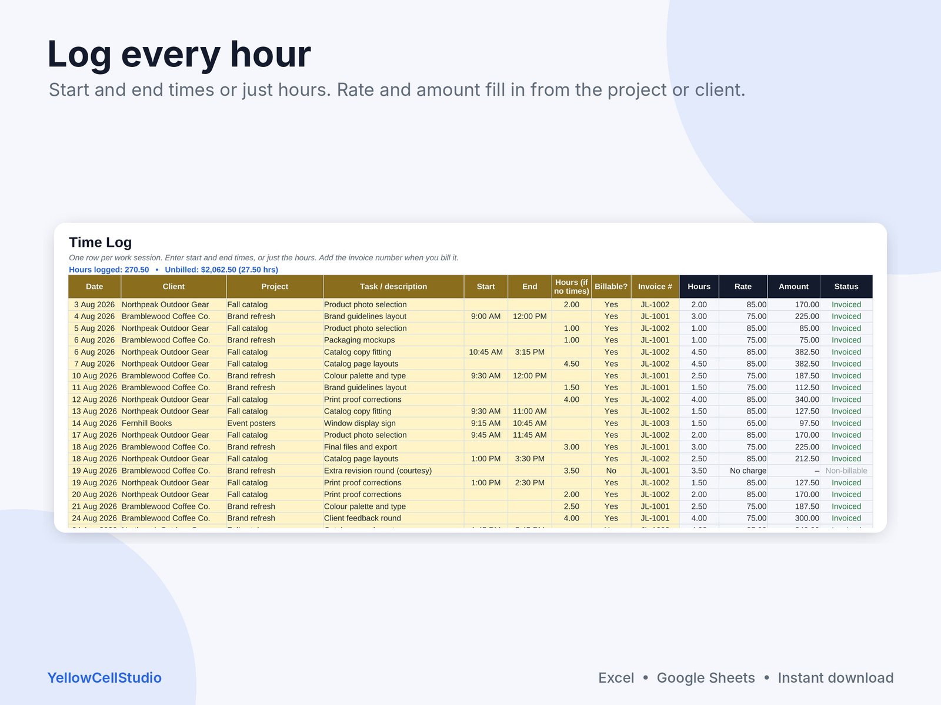Click the Project column header

275,287
